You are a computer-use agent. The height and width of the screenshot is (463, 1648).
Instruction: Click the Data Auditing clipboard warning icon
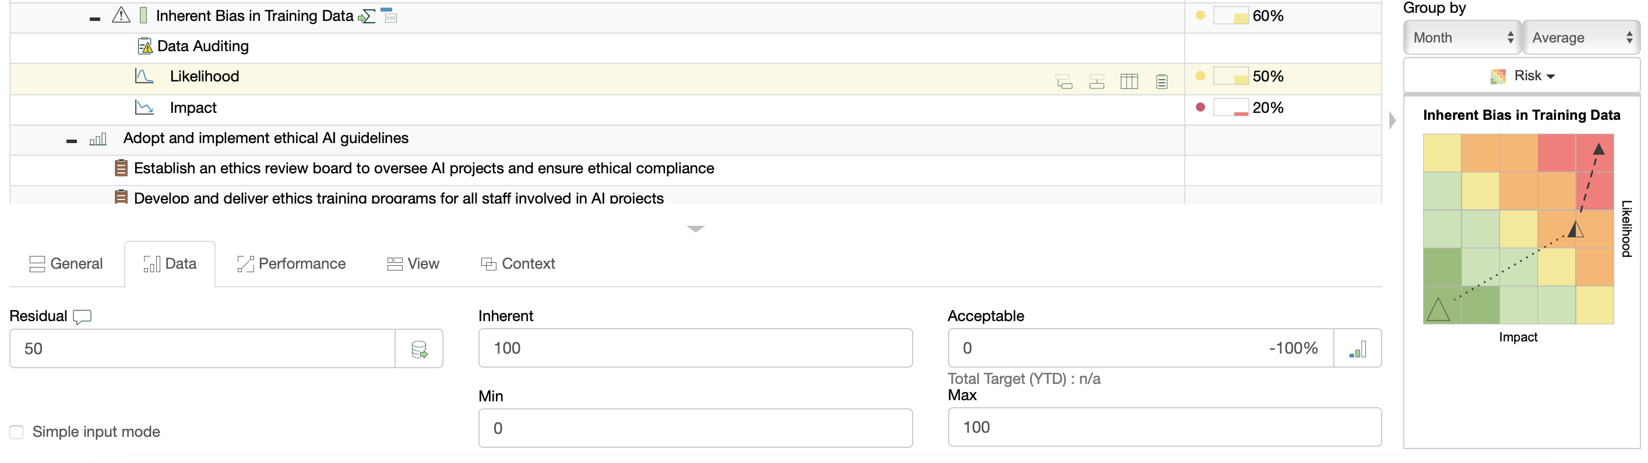[145, 47]
